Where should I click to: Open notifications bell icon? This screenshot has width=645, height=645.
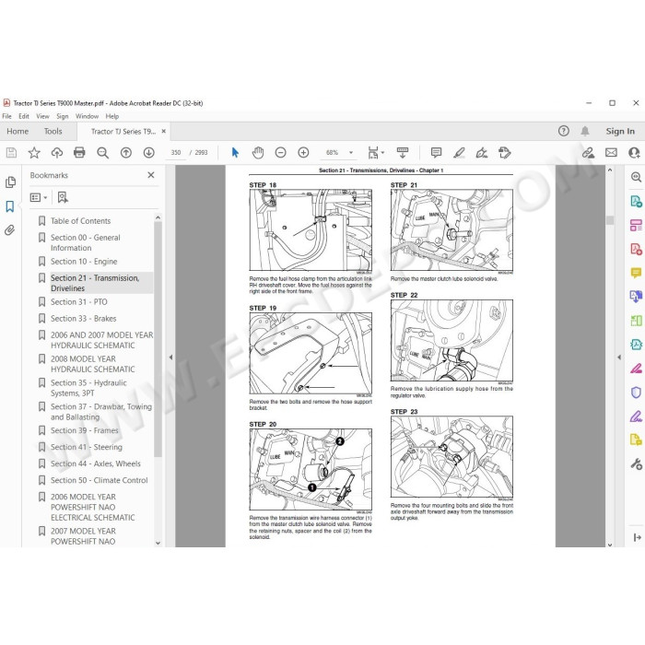pos(585,131)
